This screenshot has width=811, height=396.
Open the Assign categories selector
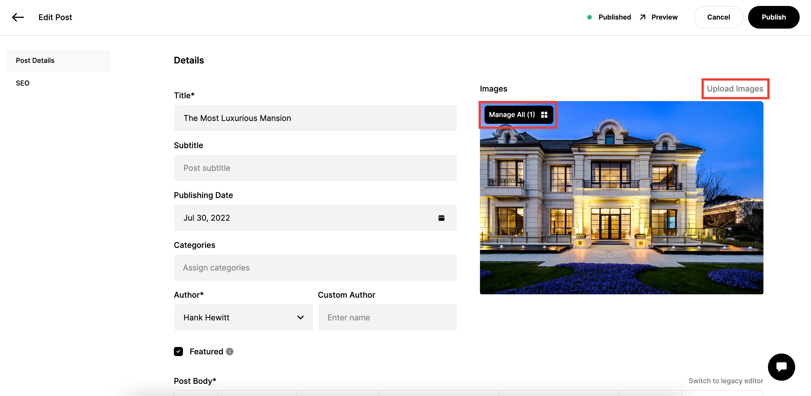point(315,268)
